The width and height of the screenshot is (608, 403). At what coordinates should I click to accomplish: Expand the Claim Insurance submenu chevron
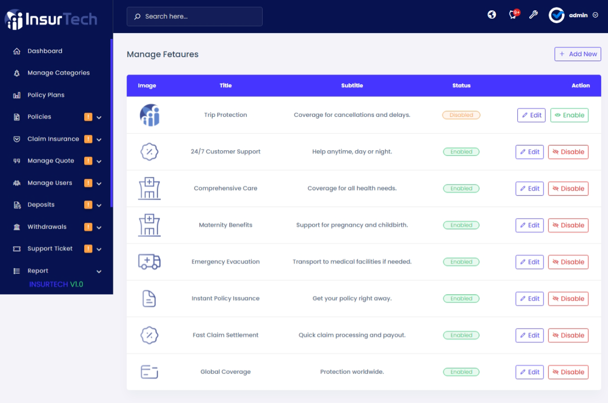pos(99,139)
